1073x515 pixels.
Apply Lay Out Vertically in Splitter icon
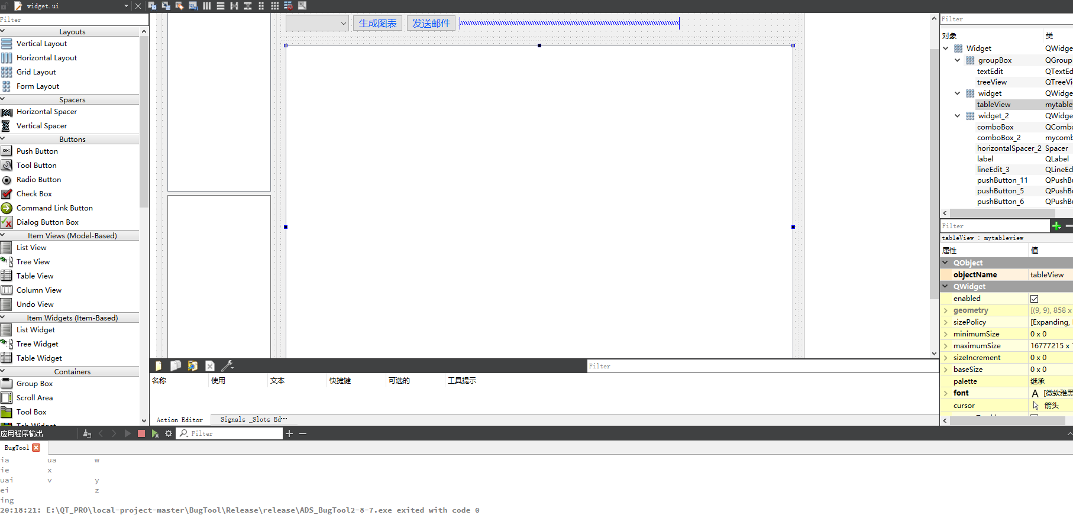(248, 6)
